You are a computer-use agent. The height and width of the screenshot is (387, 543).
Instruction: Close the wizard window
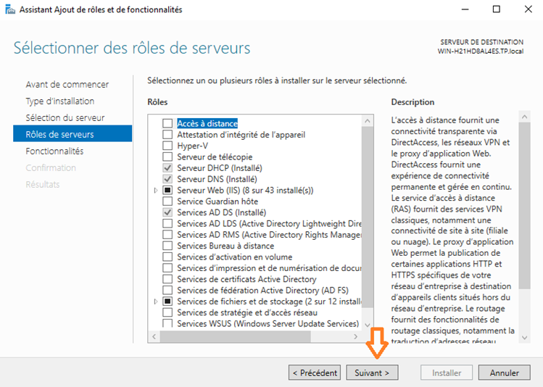(x=528, y=9)
